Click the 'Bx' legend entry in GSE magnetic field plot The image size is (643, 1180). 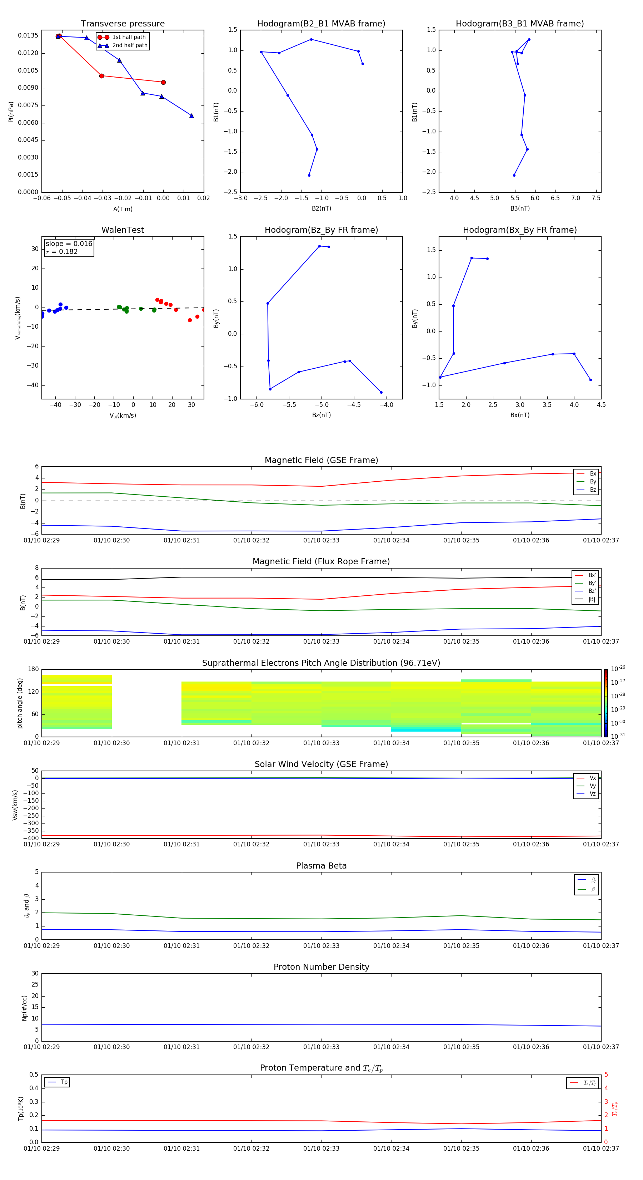tap(586, 474)
